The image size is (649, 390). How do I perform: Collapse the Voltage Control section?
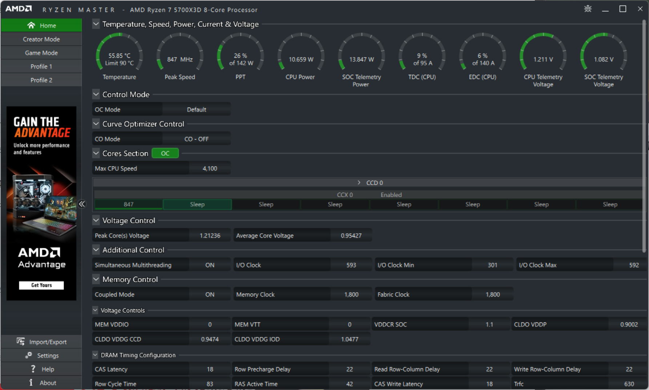pos(96,220)
